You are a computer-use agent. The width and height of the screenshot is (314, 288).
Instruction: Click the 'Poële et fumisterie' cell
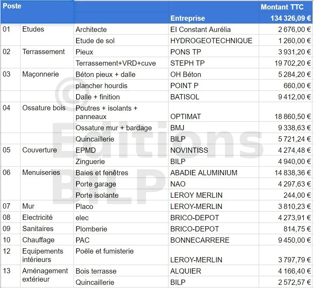[x=105, y=251]
